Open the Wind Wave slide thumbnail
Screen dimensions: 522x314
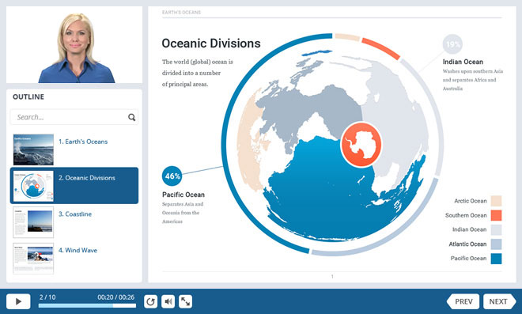[x=33, y=259]
